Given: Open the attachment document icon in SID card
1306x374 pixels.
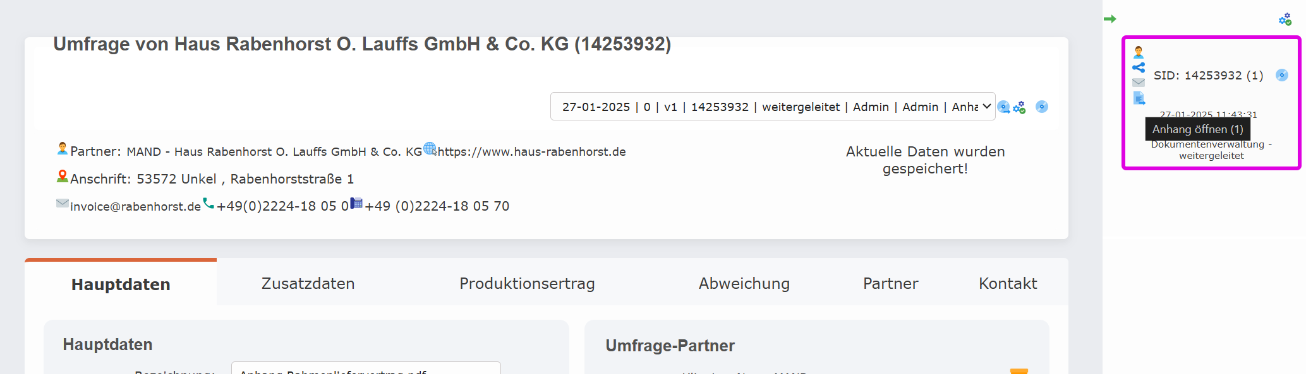Looking at the screenshot, I should [x=1139, y=98].
